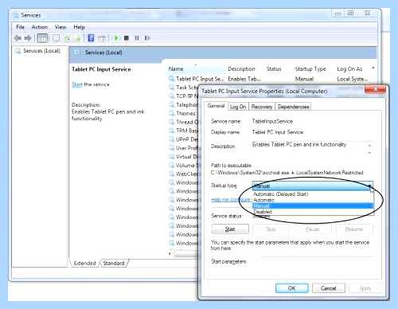Open the View menu
Viewport: 398px width, 309px height.
60,27
